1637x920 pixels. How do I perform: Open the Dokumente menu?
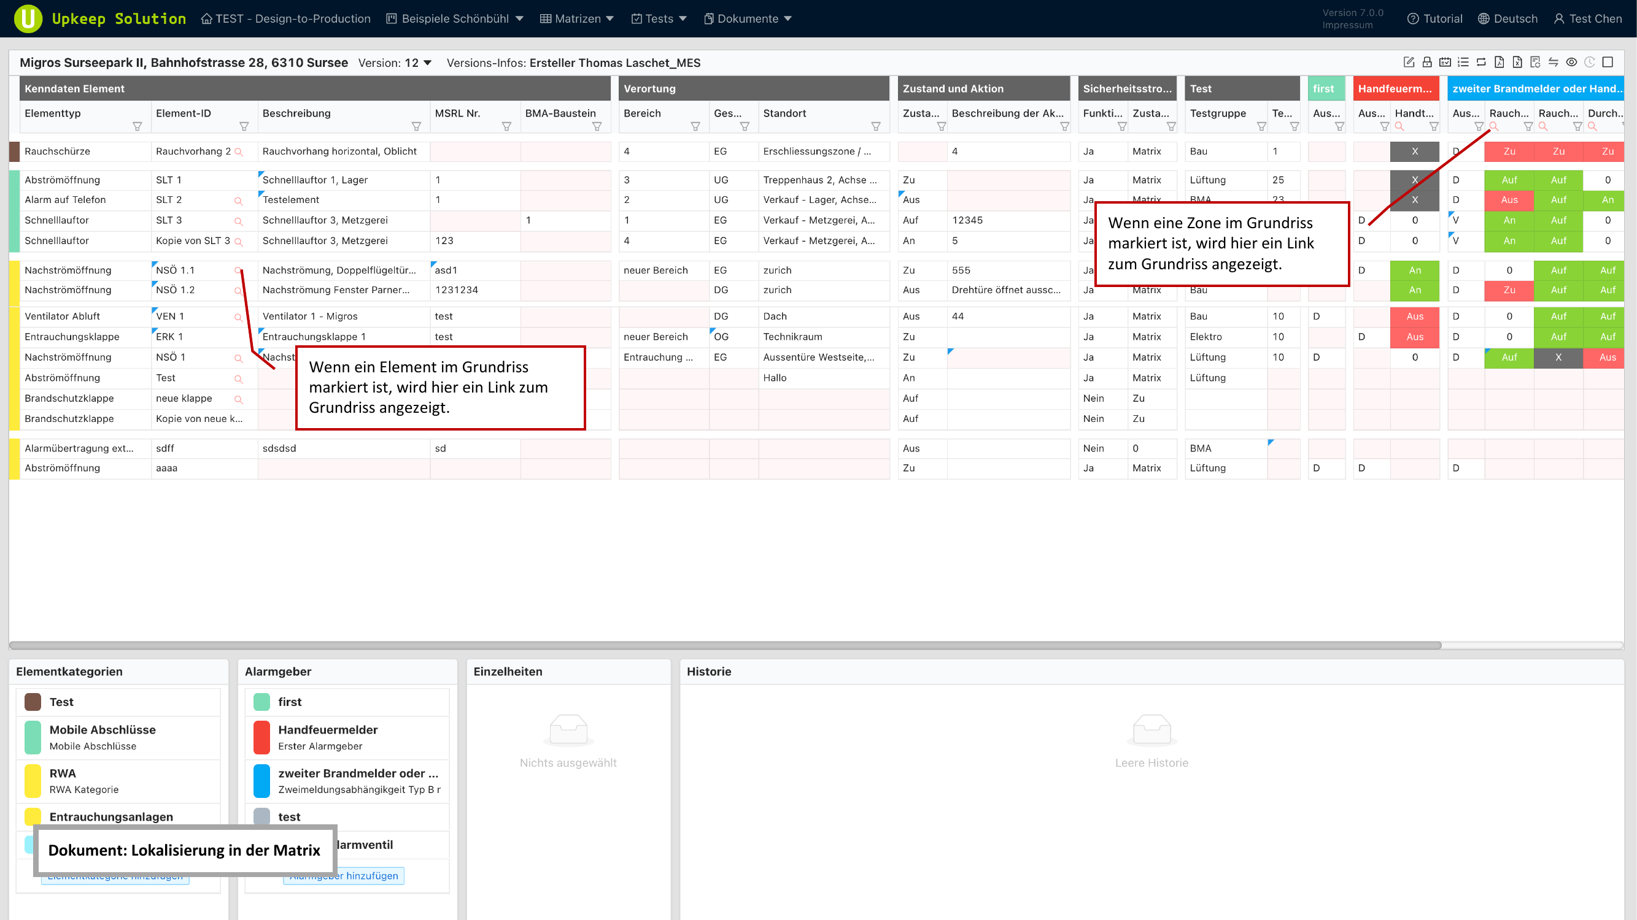tap(748, 18)
